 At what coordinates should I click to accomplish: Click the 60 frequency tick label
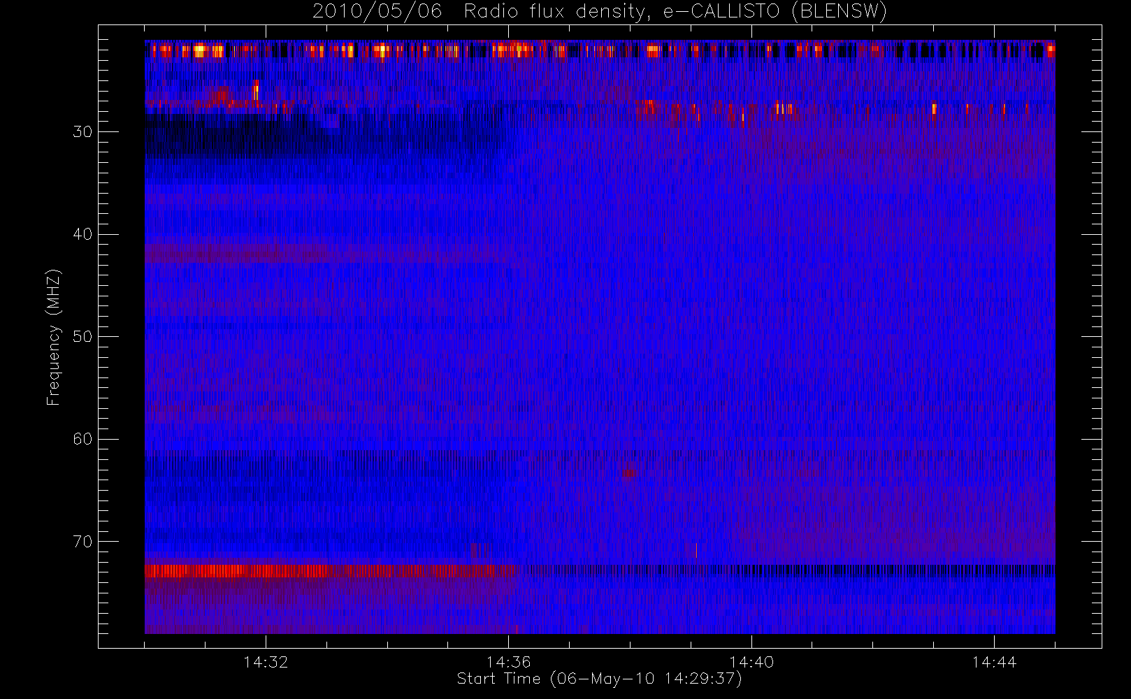click(x=82, y=439)
